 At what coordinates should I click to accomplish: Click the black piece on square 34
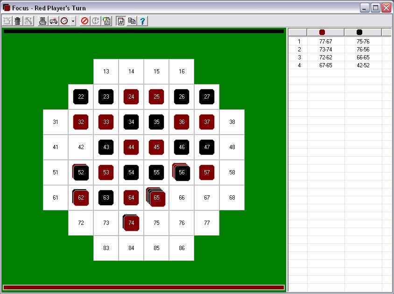(131, 122)
